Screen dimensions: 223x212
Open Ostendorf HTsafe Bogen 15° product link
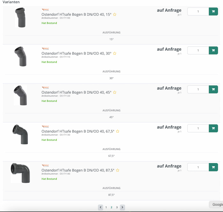click(x=76, y=15)
